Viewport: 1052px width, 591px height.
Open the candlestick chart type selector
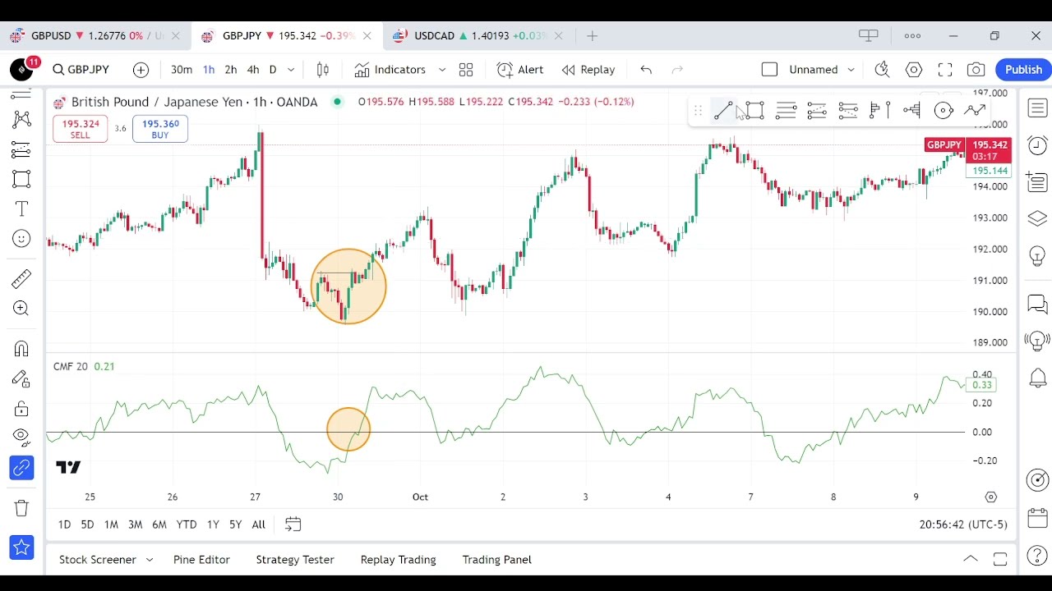point(323,70)
